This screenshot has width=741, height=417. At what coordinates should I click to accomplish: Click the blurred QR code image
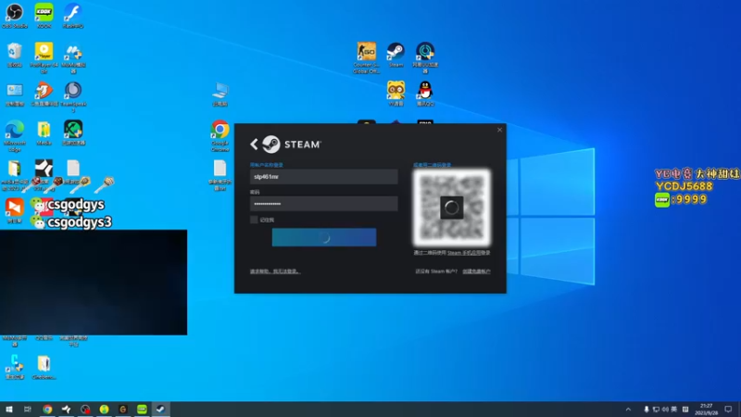452,208
